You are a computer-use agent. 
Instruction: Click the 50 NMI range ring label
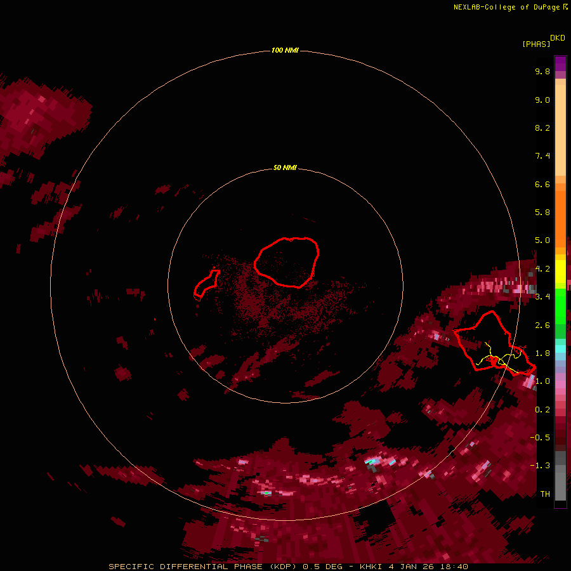pos(285,167)
